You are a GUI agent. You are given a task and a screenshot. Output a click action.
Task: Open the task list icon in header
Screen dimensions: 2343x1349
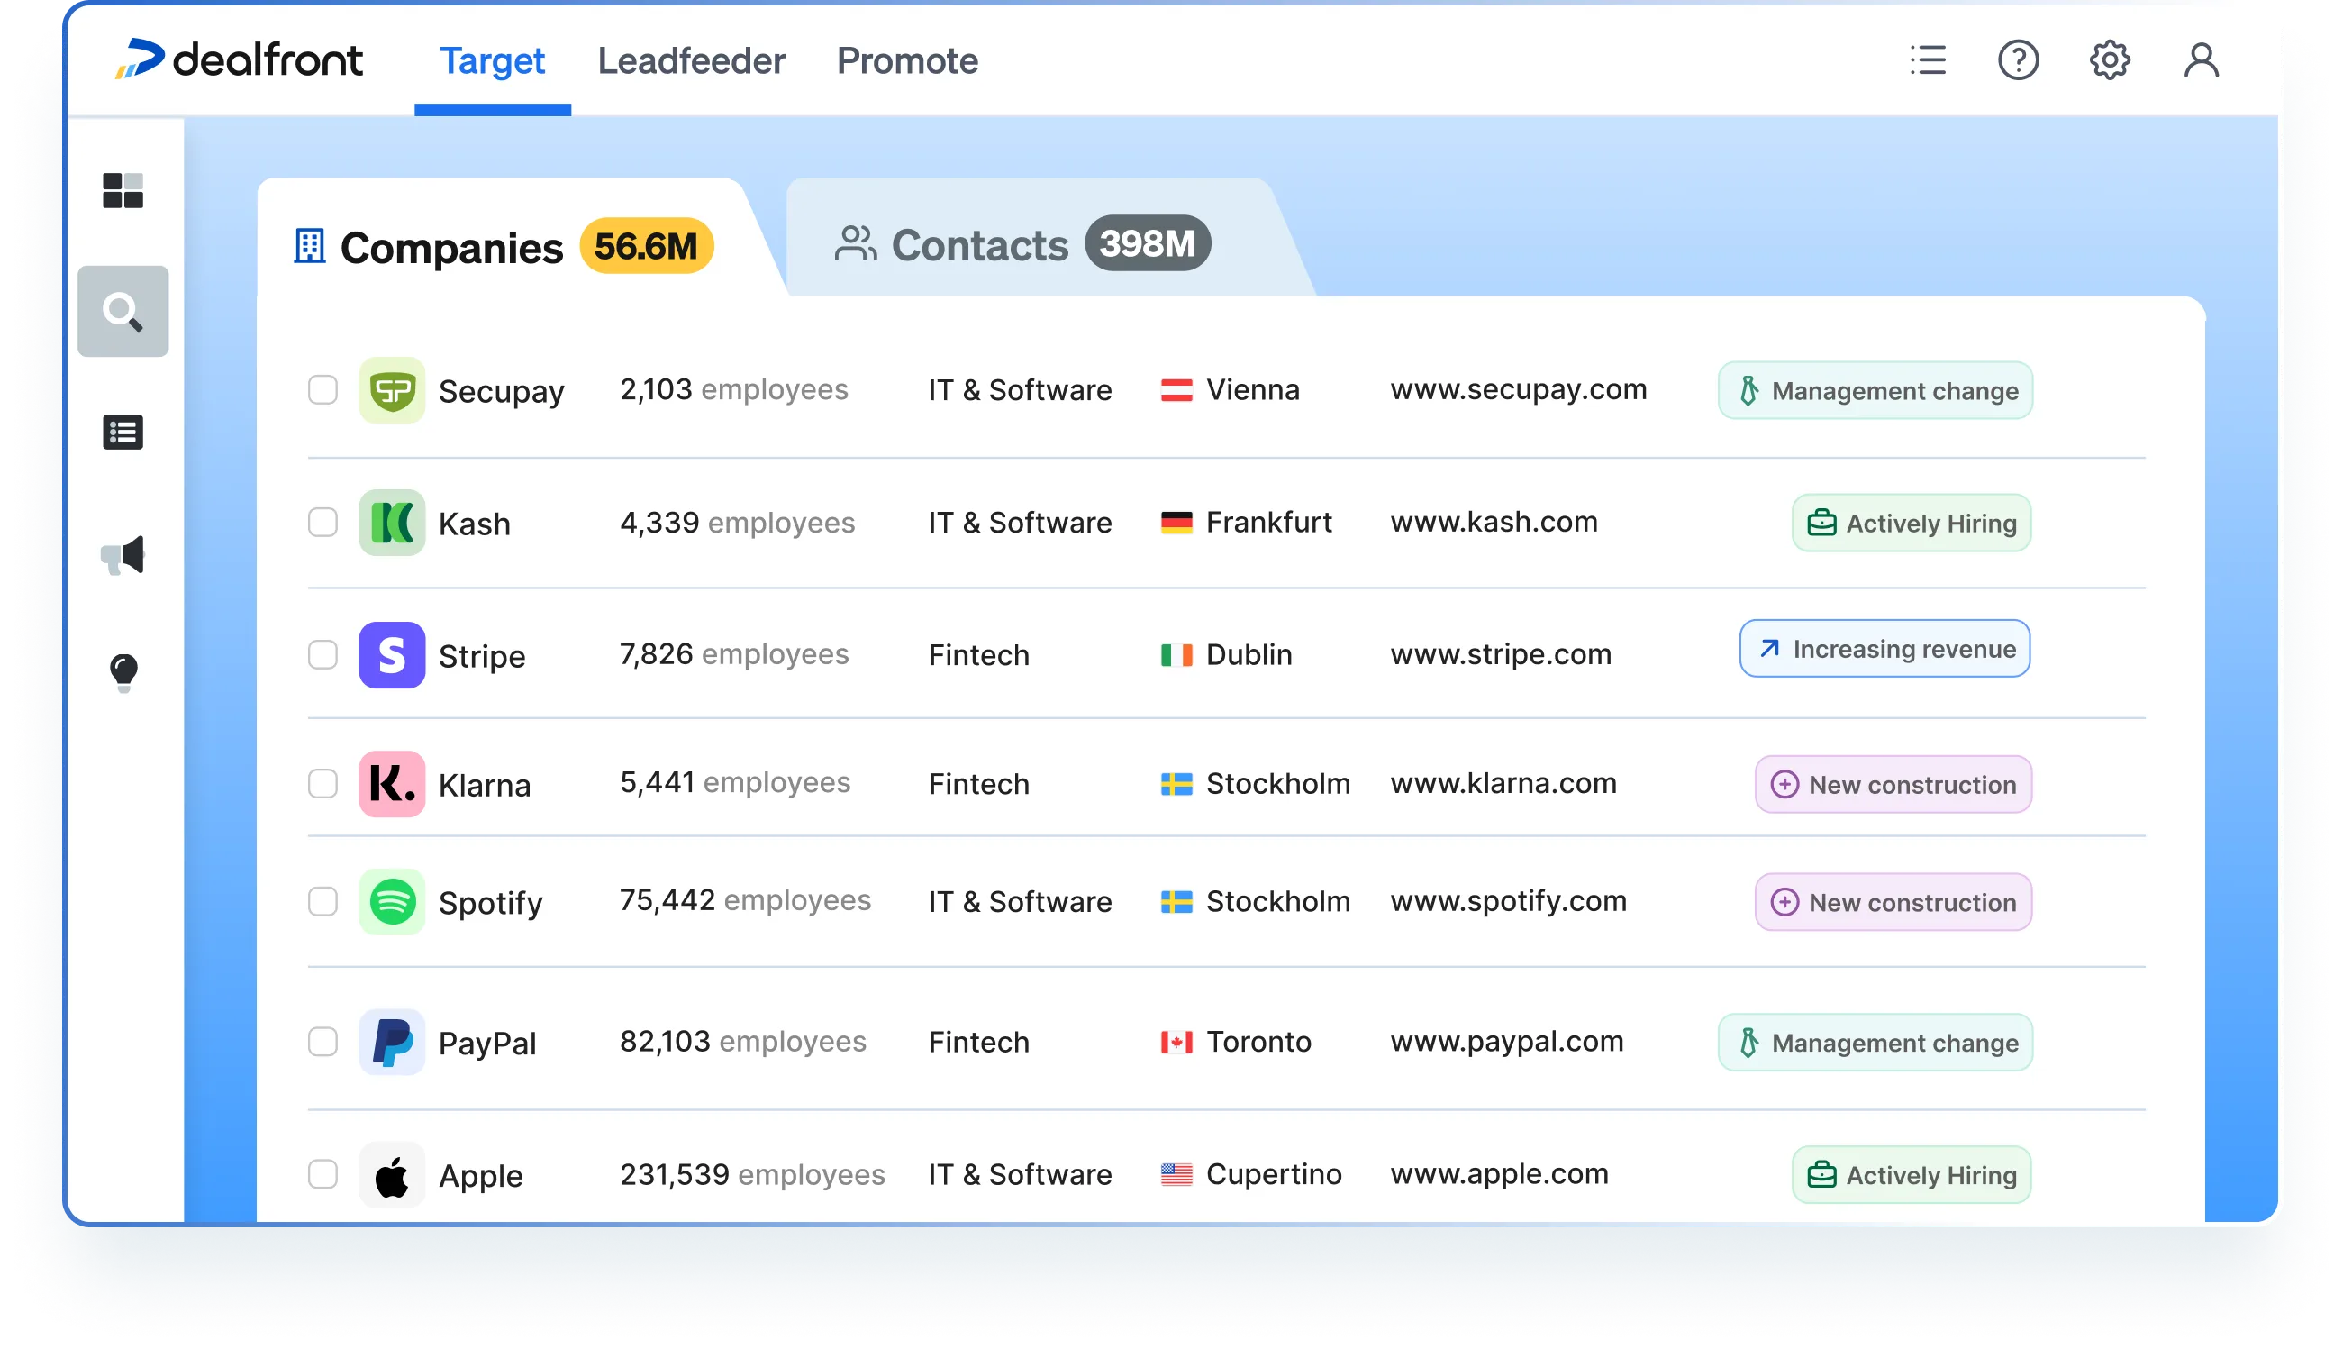pyautogui.click(x=1928, y=61)
